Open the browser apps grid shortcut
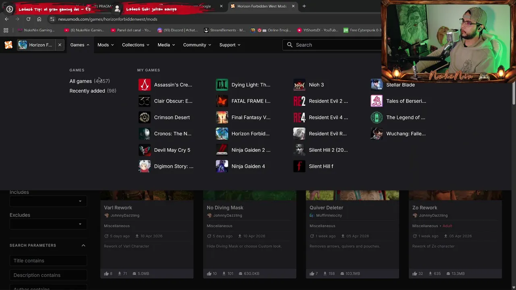Viewport: 516px width, 290px height. point(6,30)
